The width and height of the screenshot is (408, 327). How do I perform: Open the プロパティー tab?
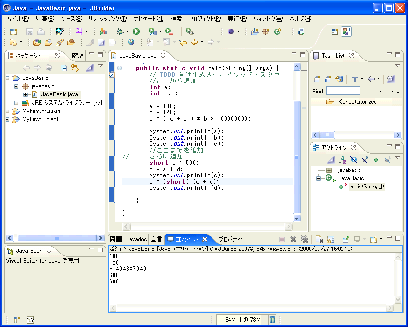tap(232, 239)
